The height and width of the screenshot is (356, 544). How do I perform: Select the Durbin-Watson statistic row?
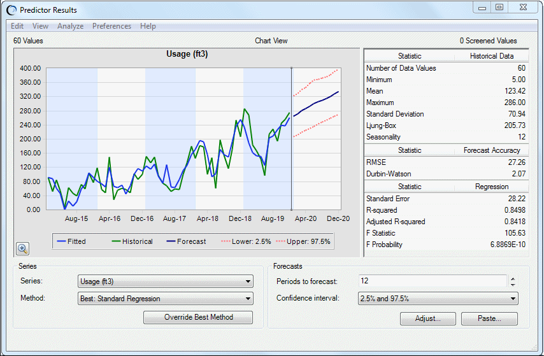tap(446, 173)
